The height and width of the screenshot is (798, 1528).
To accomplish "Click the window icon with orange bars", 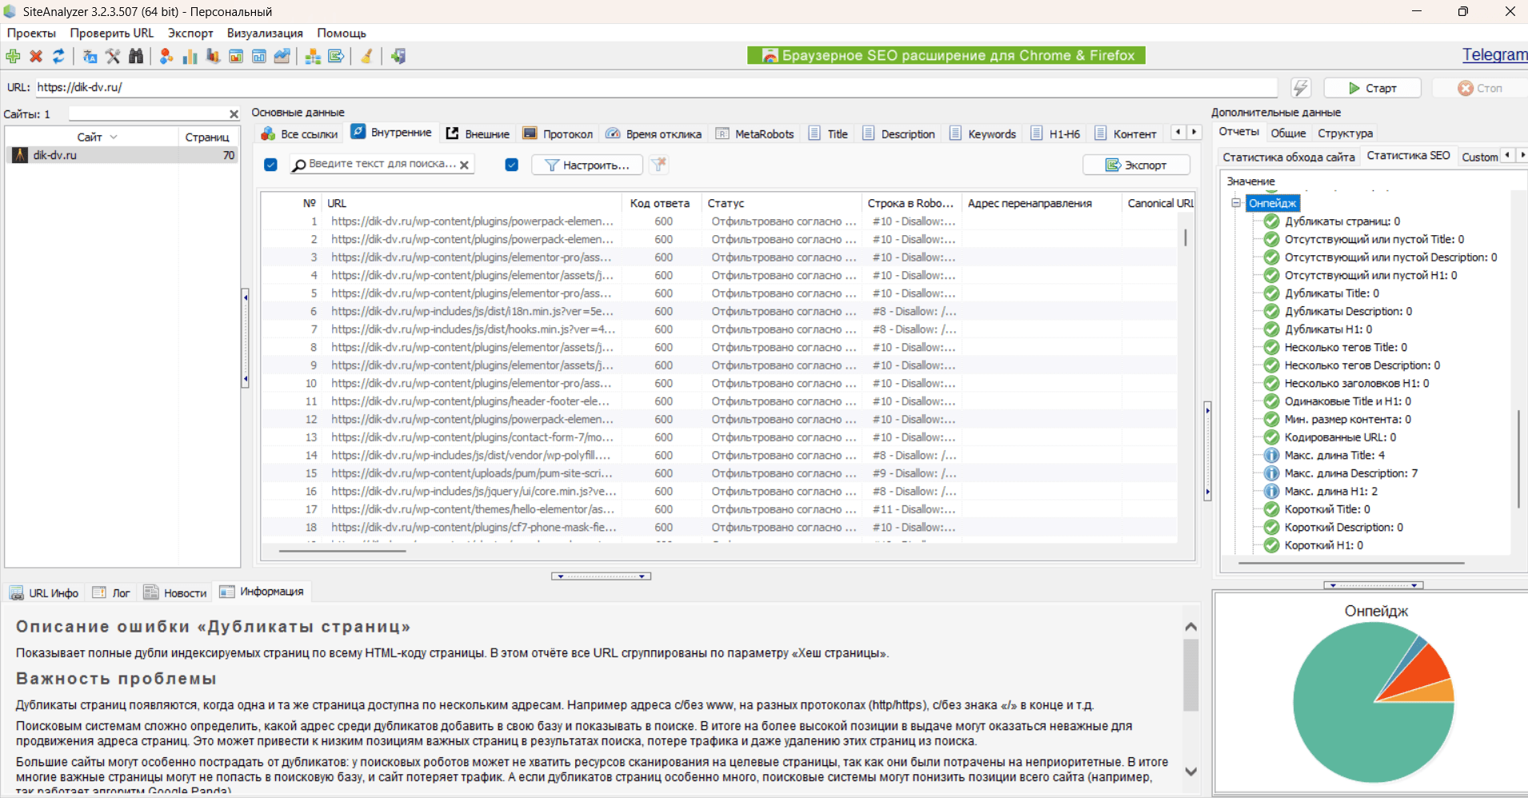I will pyautogui.click(x=236, y=56).
